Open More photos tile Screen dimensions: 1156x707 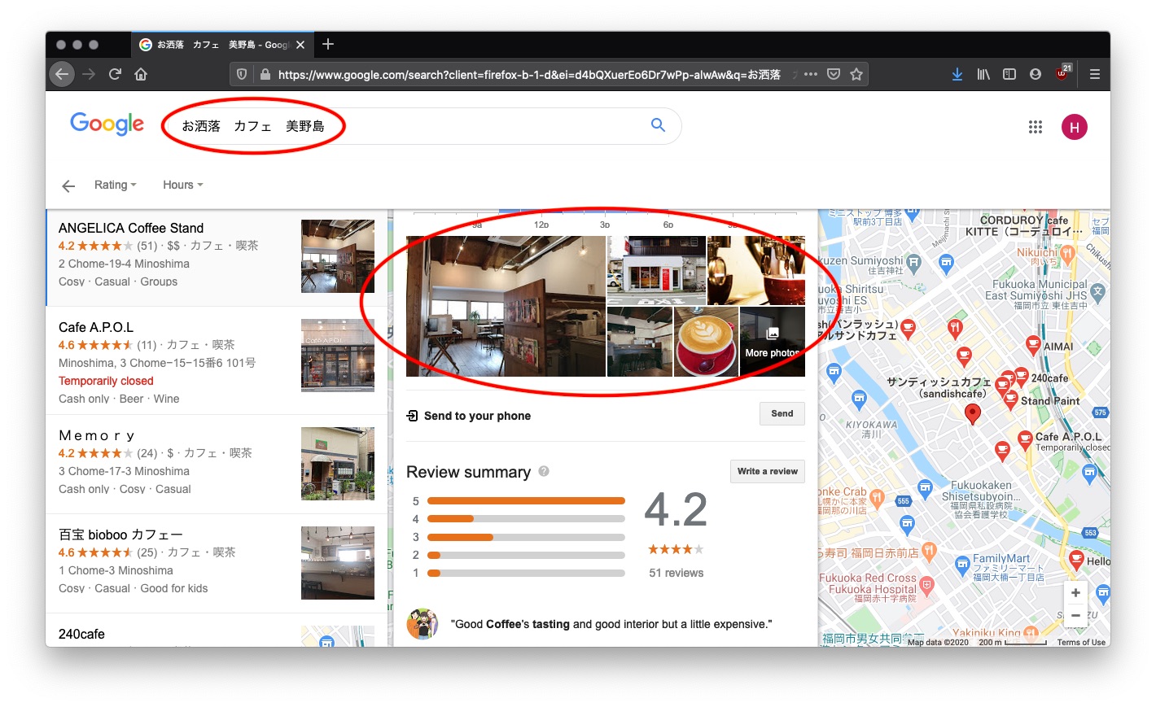pyautogui.click(x=773, y=342)
